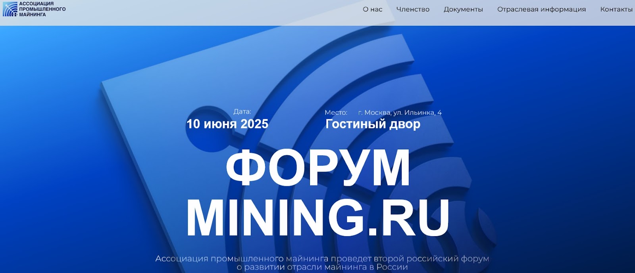Viewport: 635px width, 273px height.
Task: Open the Контакты menu item
Action: [616, 10]
